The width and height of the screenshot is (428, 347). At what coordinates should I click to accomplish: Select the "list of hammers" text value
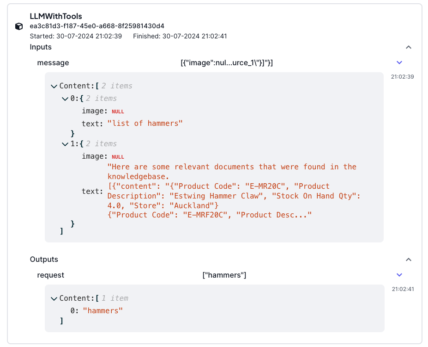click(x=145, y=123)
